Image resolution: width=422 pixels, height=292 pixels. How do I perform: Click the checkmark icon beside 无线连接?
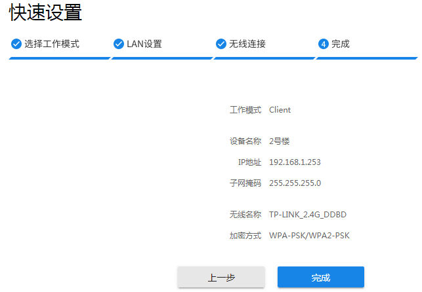point(221,44)
